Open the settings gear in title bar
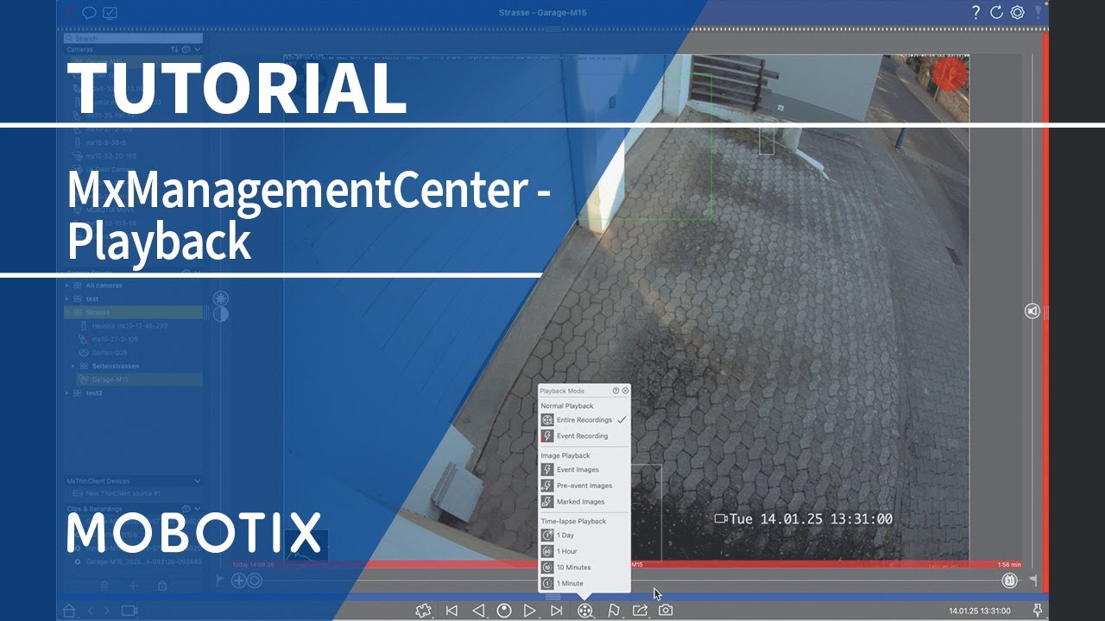The image size is (1105, 621). click(1018, 12)
